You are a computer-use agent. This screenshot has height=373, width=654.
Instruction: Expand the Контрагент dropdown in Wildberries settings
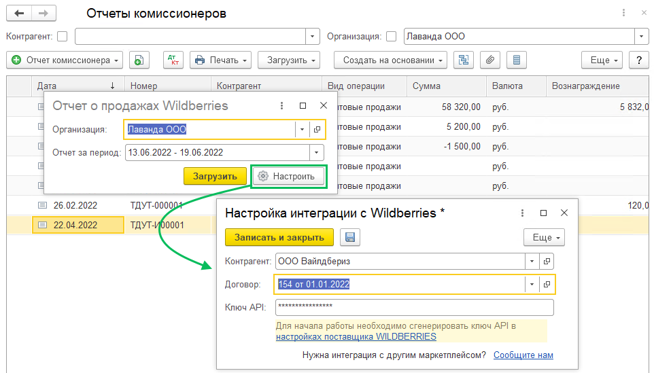tap(532, 262)
